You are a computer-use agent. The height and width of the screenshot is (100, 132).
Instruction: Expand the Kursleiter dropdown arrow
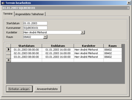point(83,32)
